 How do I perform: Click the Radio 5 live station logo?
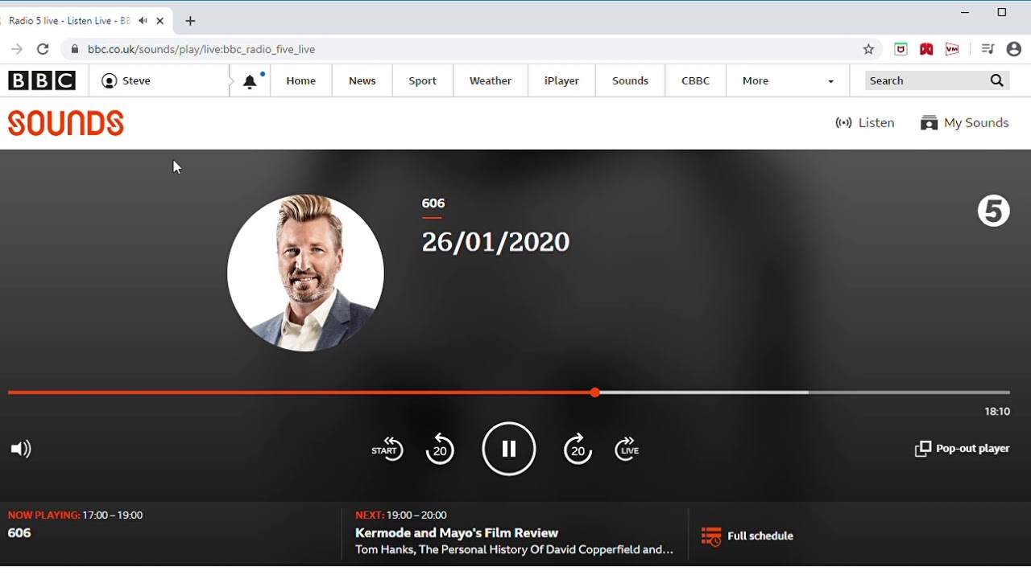tap(993, 211)
